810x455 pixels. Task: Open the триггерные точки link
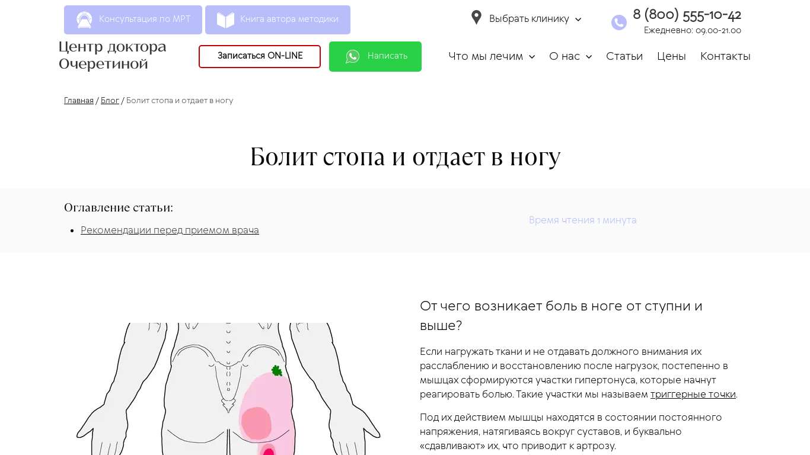click(x=693, y=395)
